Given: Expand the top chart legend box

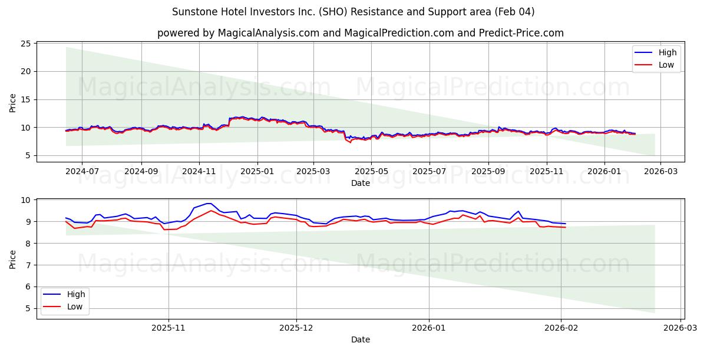Looking at the screenshot, I should click(656, 59).
